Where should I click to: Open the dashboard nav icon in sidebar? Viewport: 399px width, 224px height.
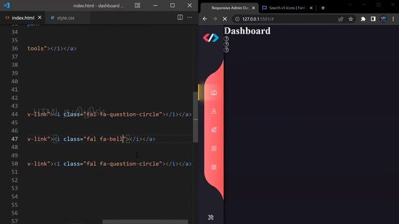[x=214, y=93]
